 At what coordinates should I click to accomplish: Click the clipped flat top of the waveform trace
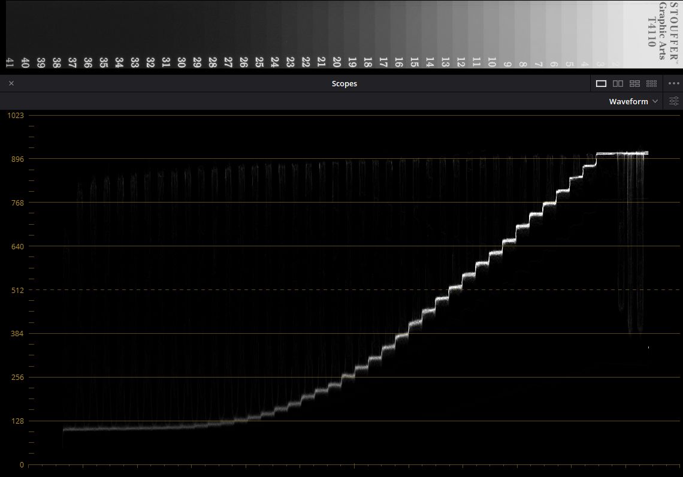pyautogui.click(x=622, y=153)
